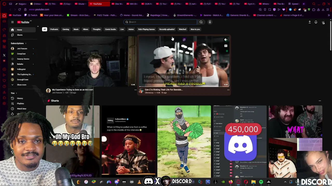Open More actions for Jett Franzen's video
332x186 pixels.
135,90
